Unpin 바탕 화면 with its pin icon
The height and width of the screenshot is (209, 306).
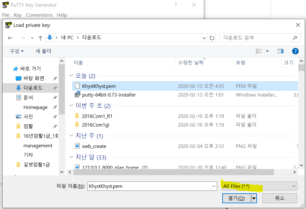[55, 78]
